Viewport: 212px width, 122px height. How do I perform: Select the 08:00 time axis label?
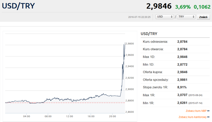pyautogui.click(x=48, y=116)
